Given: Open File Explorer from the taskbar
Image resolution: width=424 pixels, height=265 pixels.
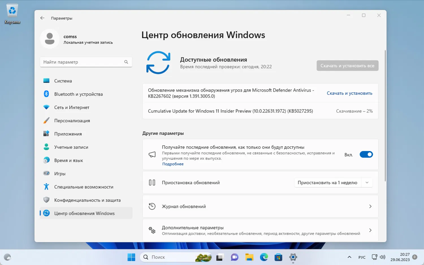Looking at the screenshot, I should [249, 257].
